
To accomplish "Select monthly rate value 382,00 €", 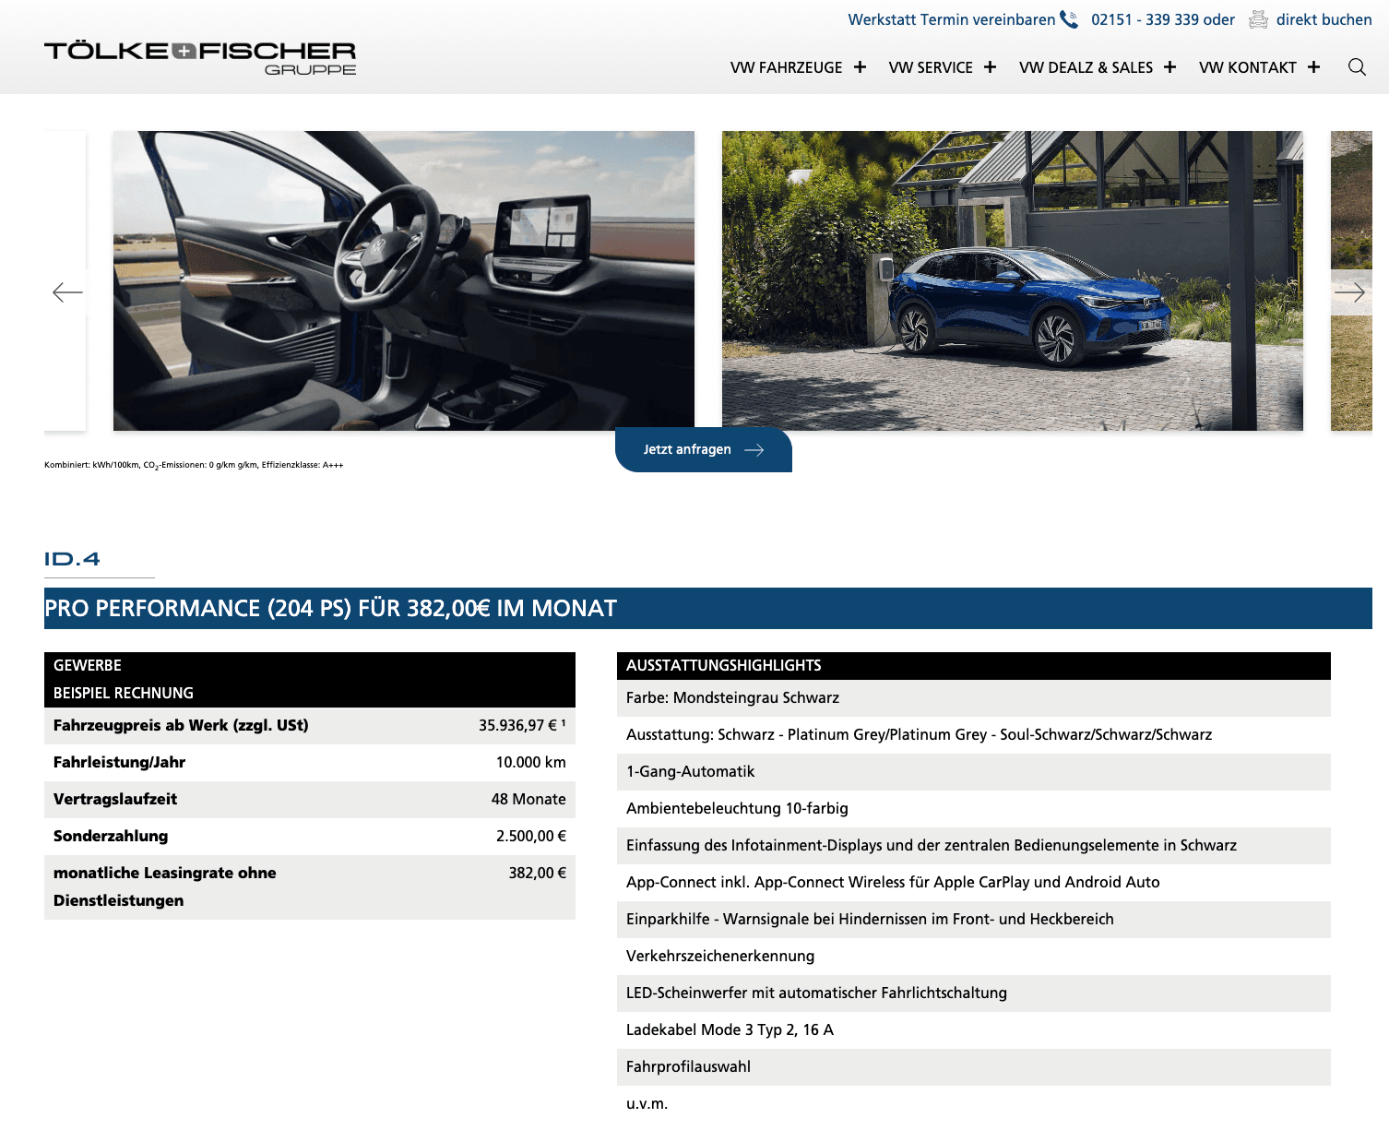I will pyautogui.click(x=538, y=874).
